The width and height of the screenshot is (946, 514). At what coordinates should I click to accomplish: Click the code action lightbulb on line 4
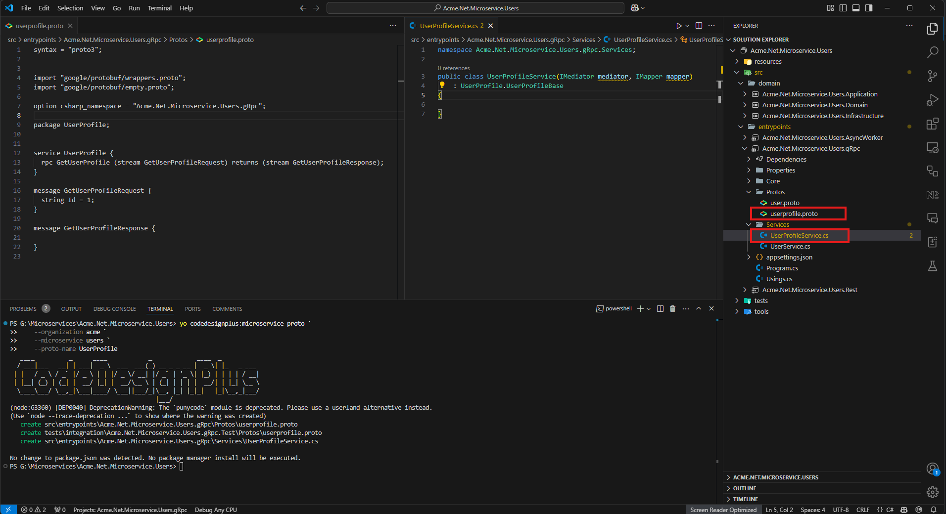point(442,85)
